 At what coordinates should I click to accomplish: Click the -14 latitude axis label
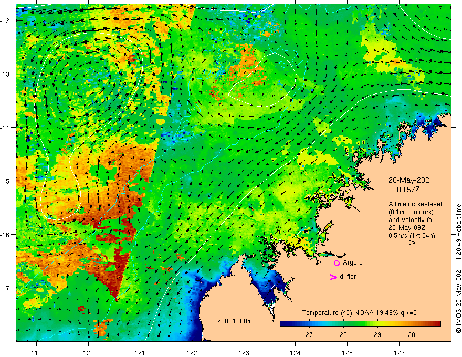(6, 128)
